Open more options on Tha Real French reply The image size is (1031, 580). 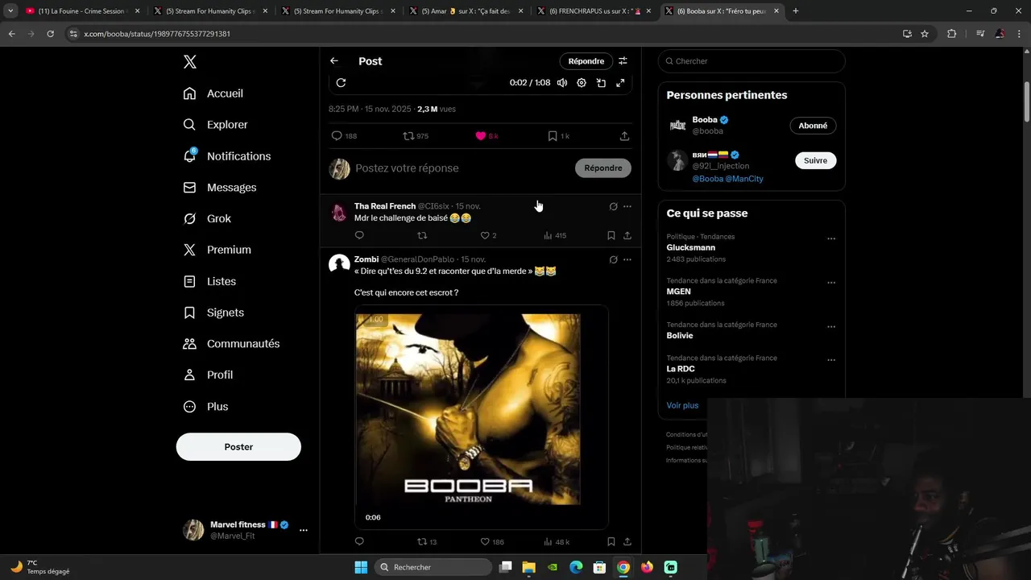[x=627, y=206]
